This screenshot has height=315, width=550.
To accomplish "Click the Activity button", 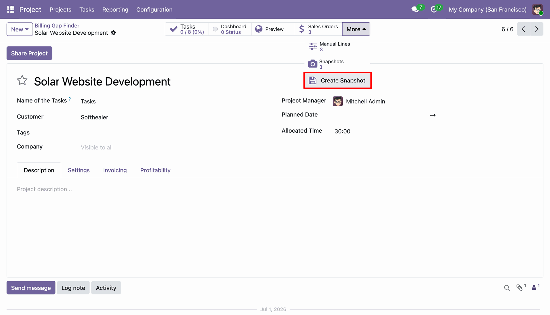I will [106, 288].
